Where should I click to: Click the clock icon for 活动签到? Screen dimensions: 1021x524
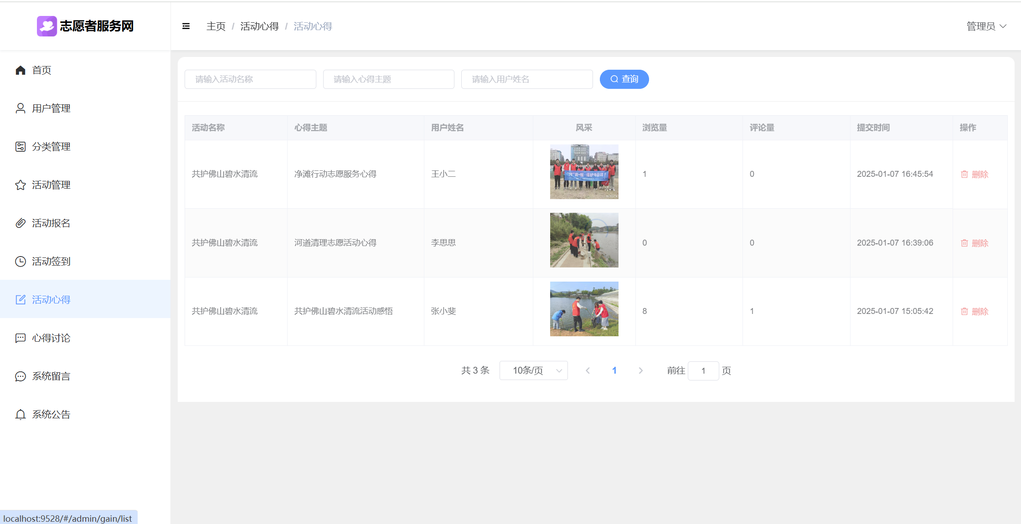(21, 262)
